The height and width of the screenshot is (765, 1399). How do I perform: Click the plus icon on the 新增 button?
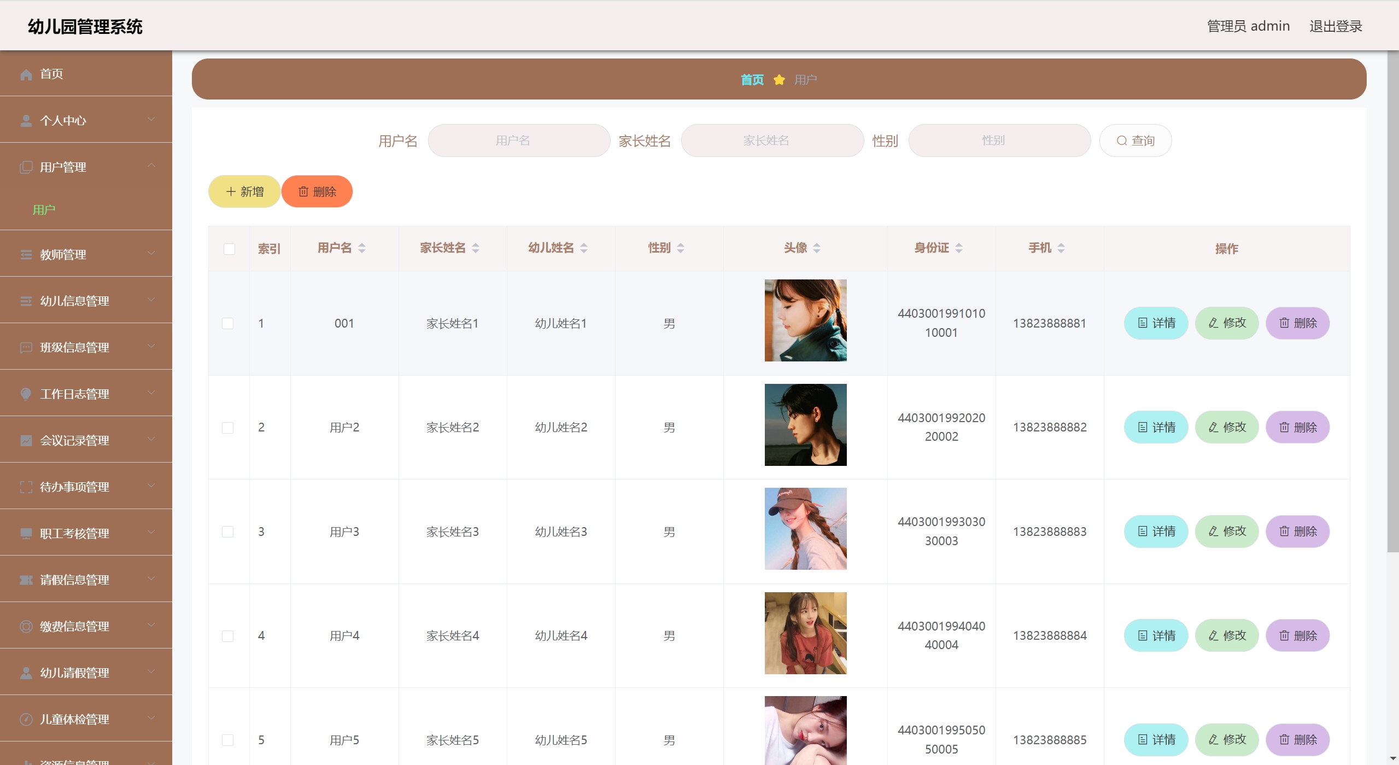(x=231, y=192)
